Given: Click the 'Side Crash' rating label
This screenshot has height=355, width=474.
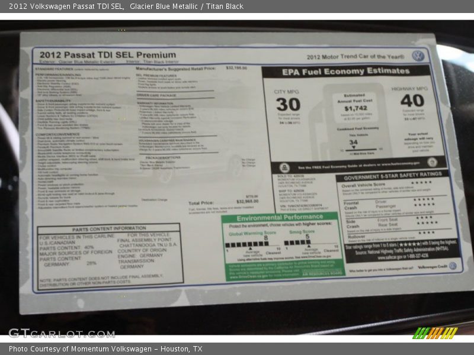Looking at the screenshot, I should pyautogui.click(x=353, y=224).
